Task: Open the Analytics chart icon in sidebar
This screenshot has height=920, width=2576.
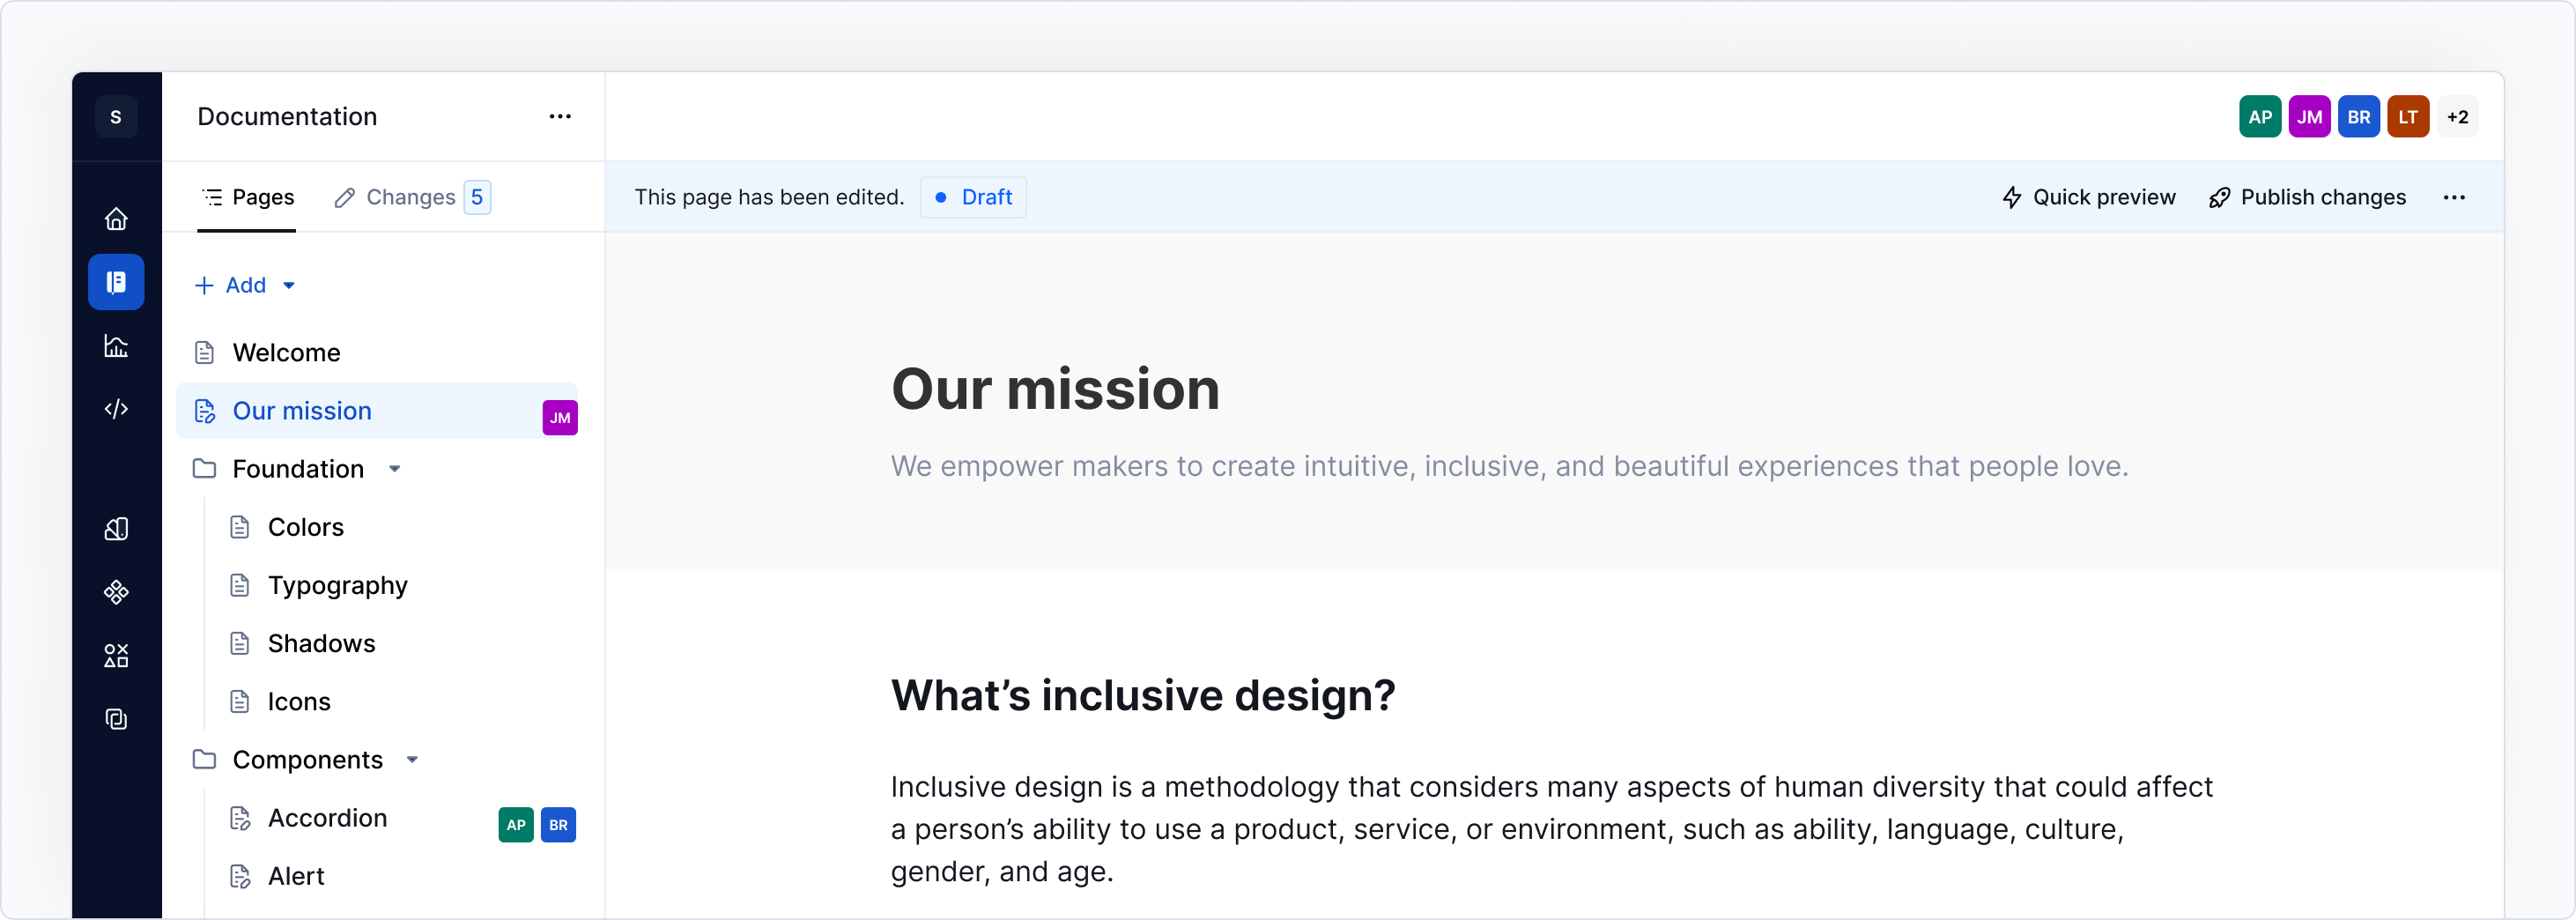Action: pos(117,346)
